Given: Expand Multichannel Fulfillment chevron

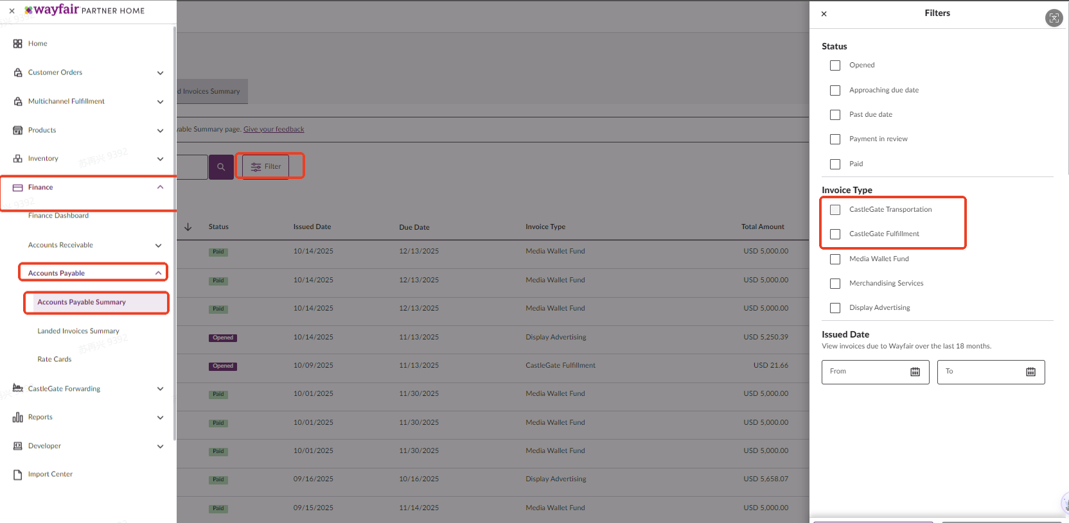Looking at the screenshot, I should [160, 102].
